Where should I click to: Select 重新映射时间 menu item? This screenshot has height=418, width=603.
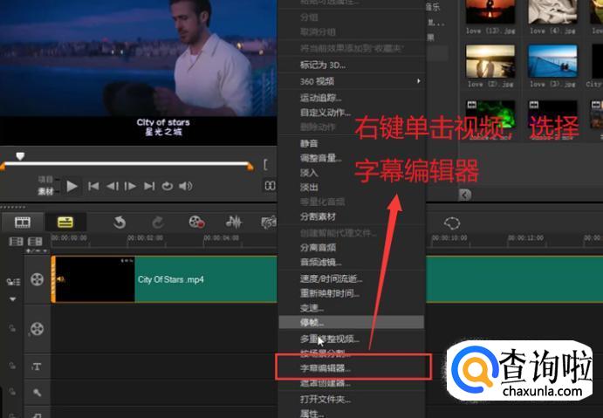click(x=330, y=293)
